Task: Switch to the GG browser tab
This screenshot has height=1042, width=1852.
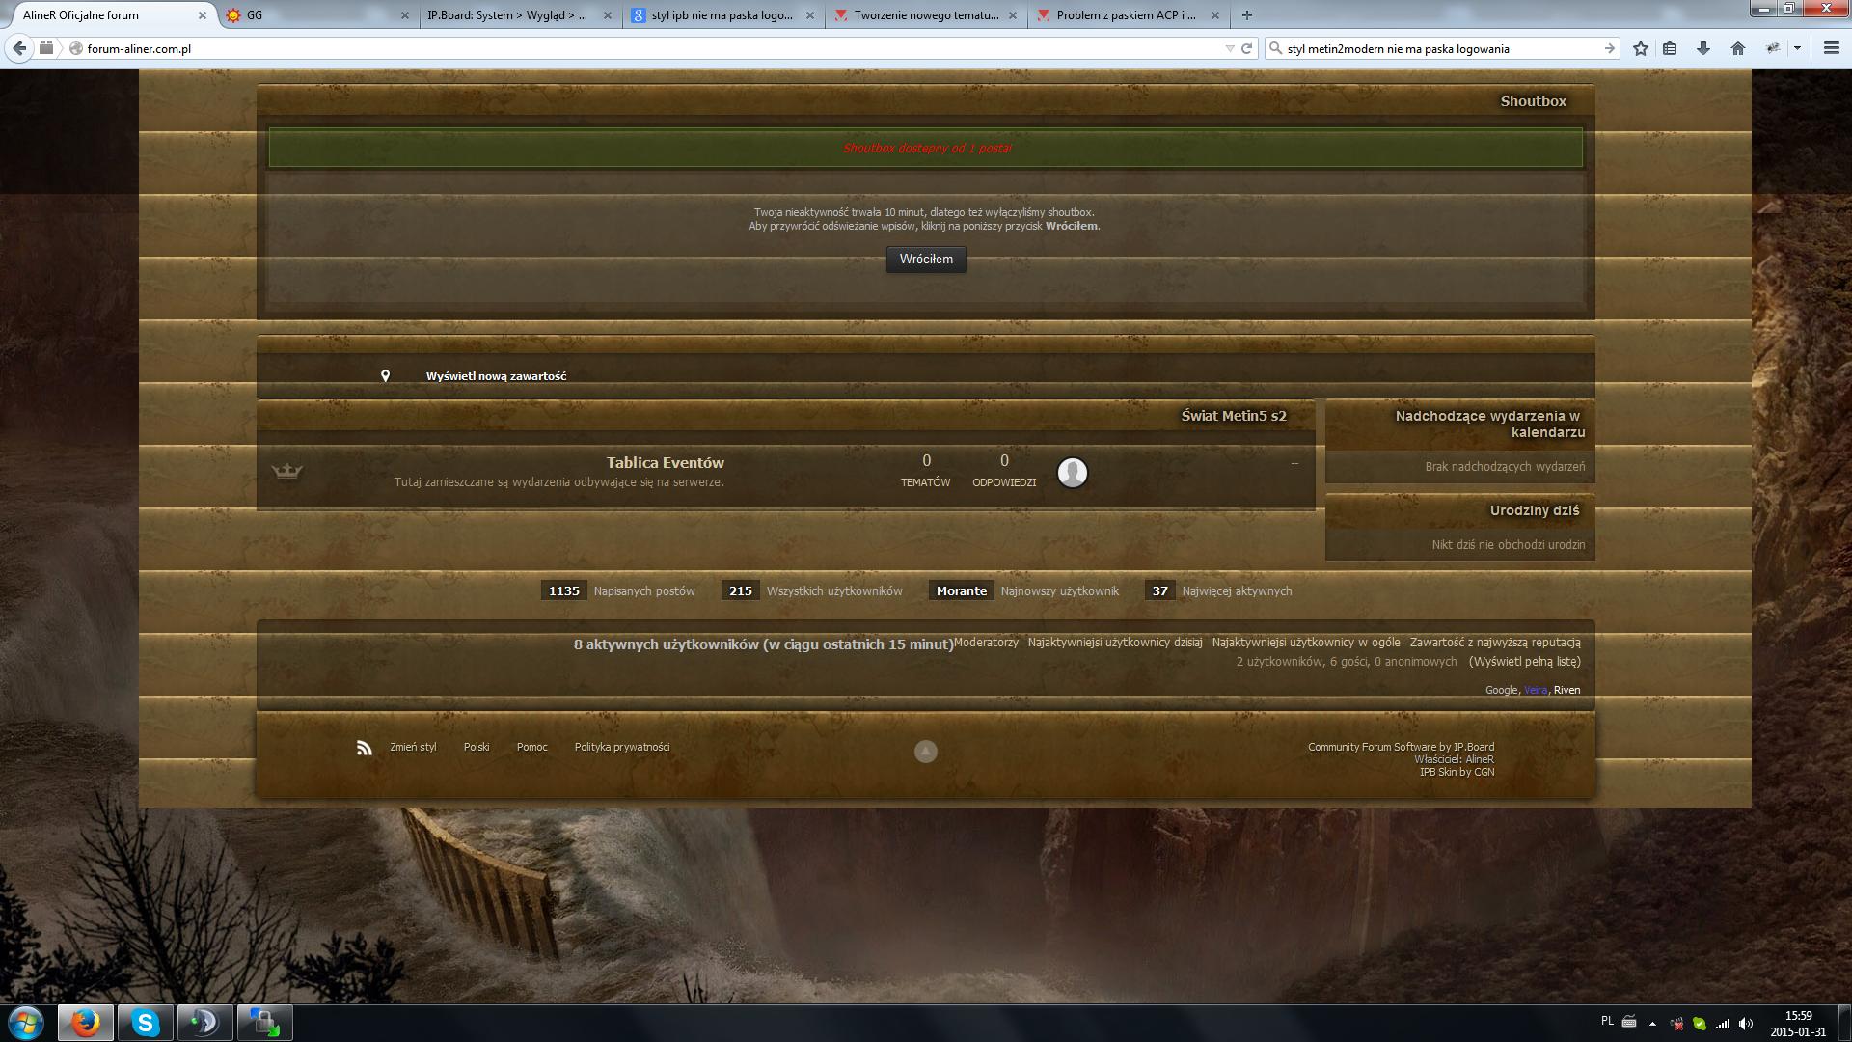Action: [x=309, y=15]
